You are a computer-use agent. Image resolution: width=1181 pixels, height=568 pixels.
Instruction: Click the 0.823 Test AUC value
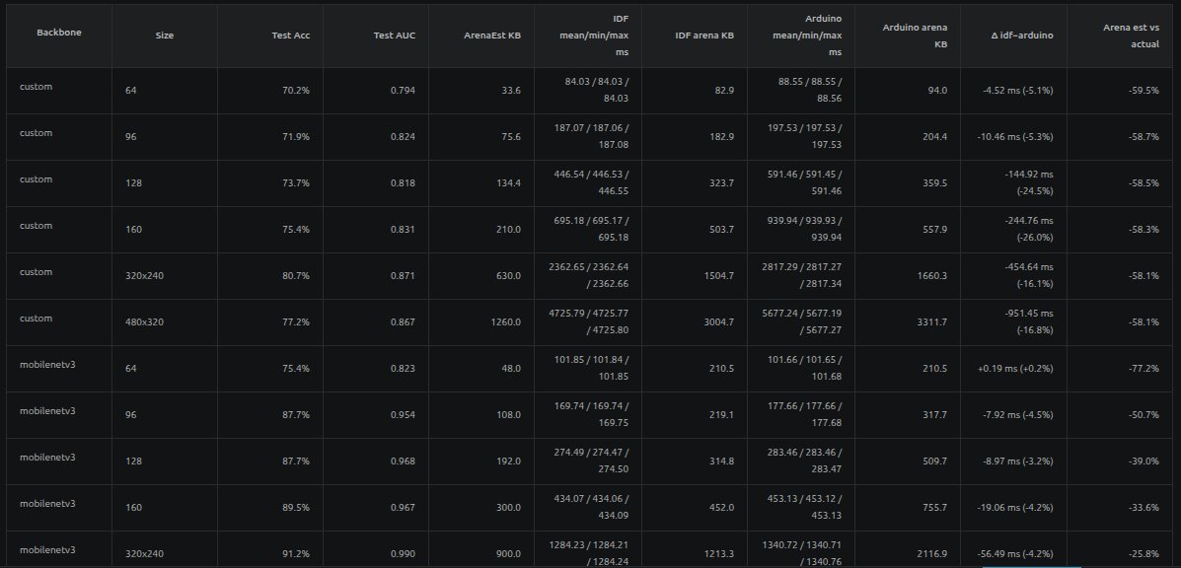point(403,369)
